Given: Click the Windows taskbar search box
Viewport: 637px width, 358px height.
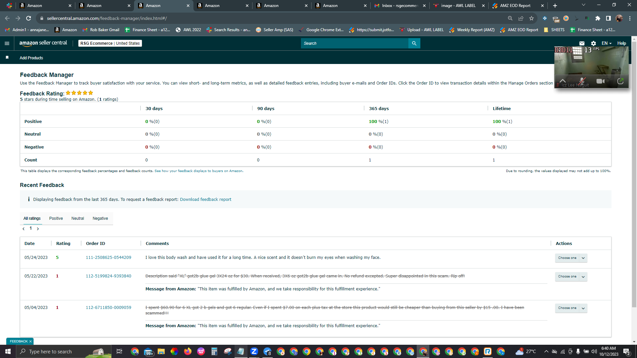Looking at the screenshot, I should pyautogui.click(x=63, y=351).
